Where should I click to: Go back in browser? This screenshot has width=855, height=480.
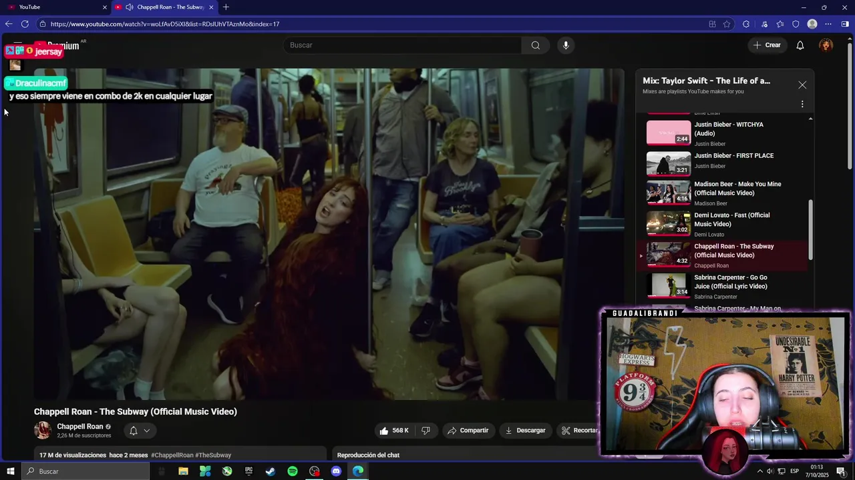(9, 24)
